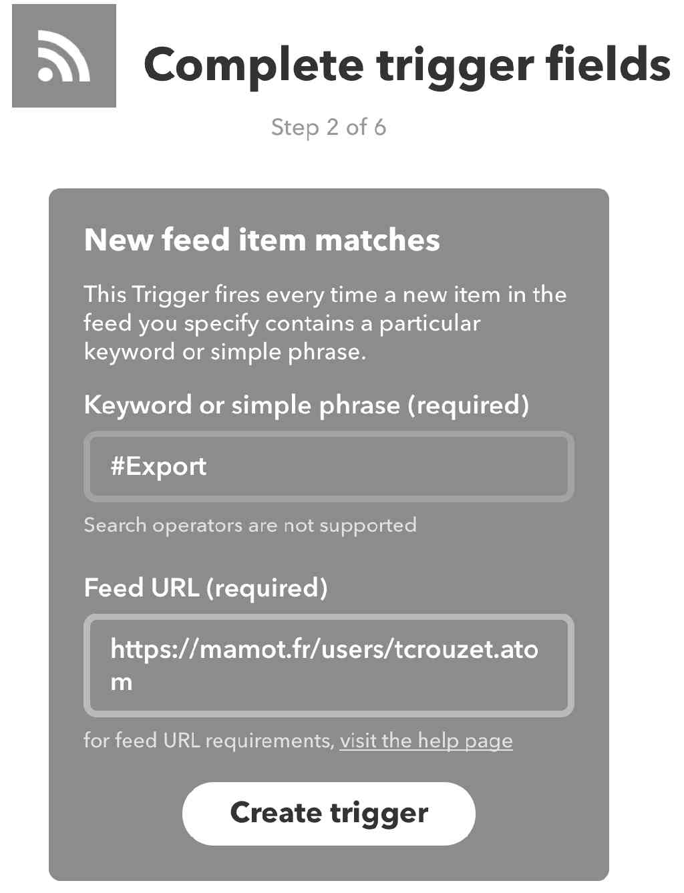This screenshot has width=684, height=893.
Task: Click the "Keyword or simple phrase" label
Action: pos(242,405)
